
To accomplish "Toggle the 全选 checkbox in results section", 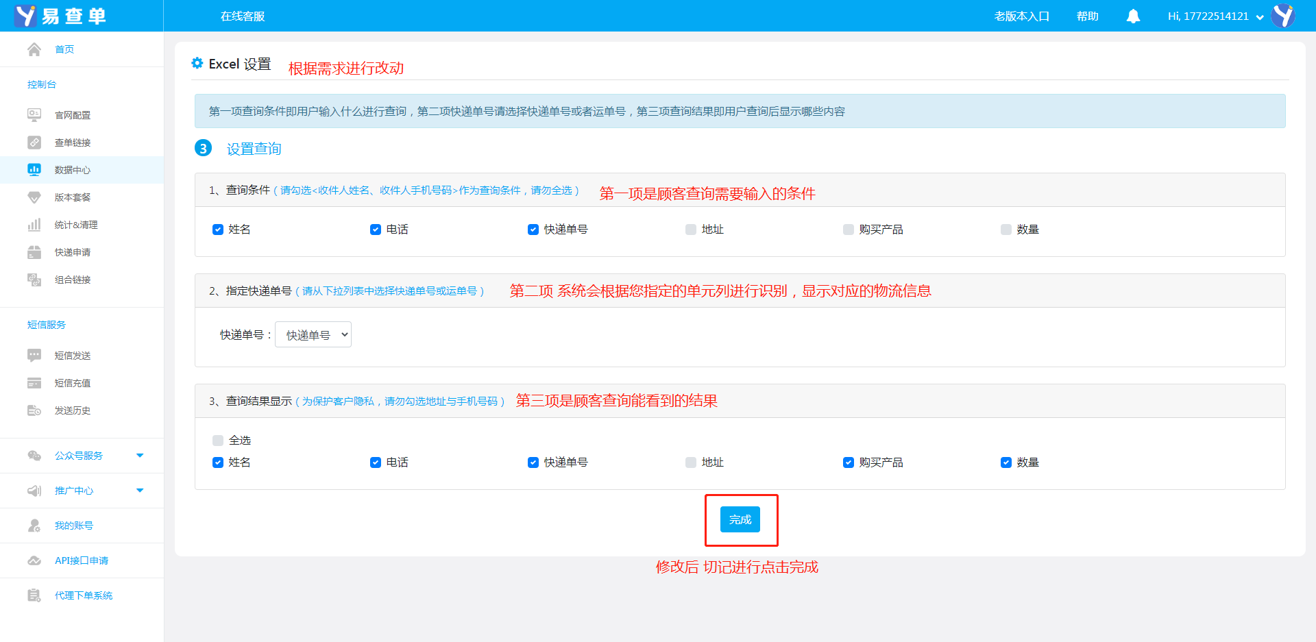I will pos(218,441).
